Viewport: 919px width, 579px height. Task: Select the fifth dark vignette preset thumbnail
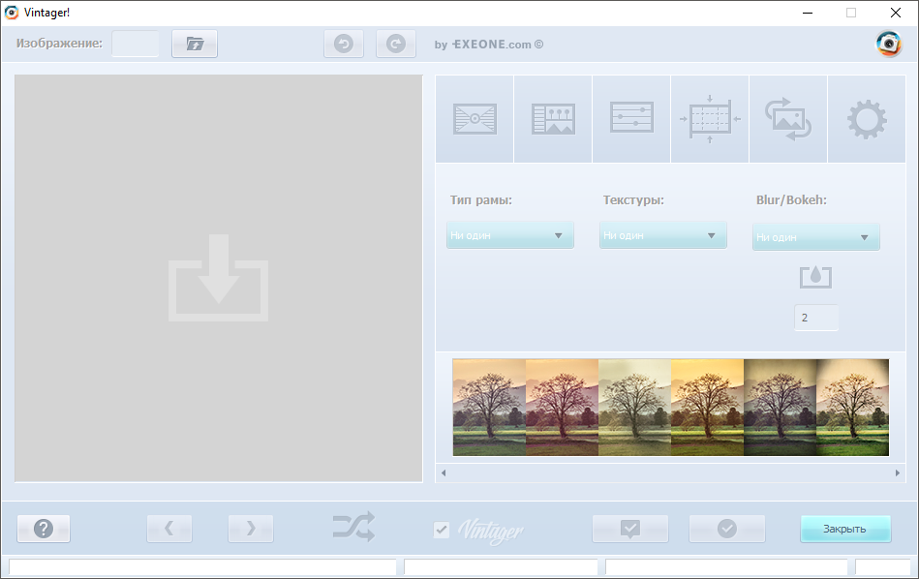click(781, 408)
